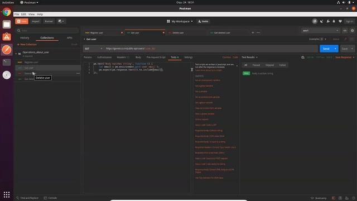Show applications grid in dock
Screen dimensions: 357x201
tap(7, 194)
